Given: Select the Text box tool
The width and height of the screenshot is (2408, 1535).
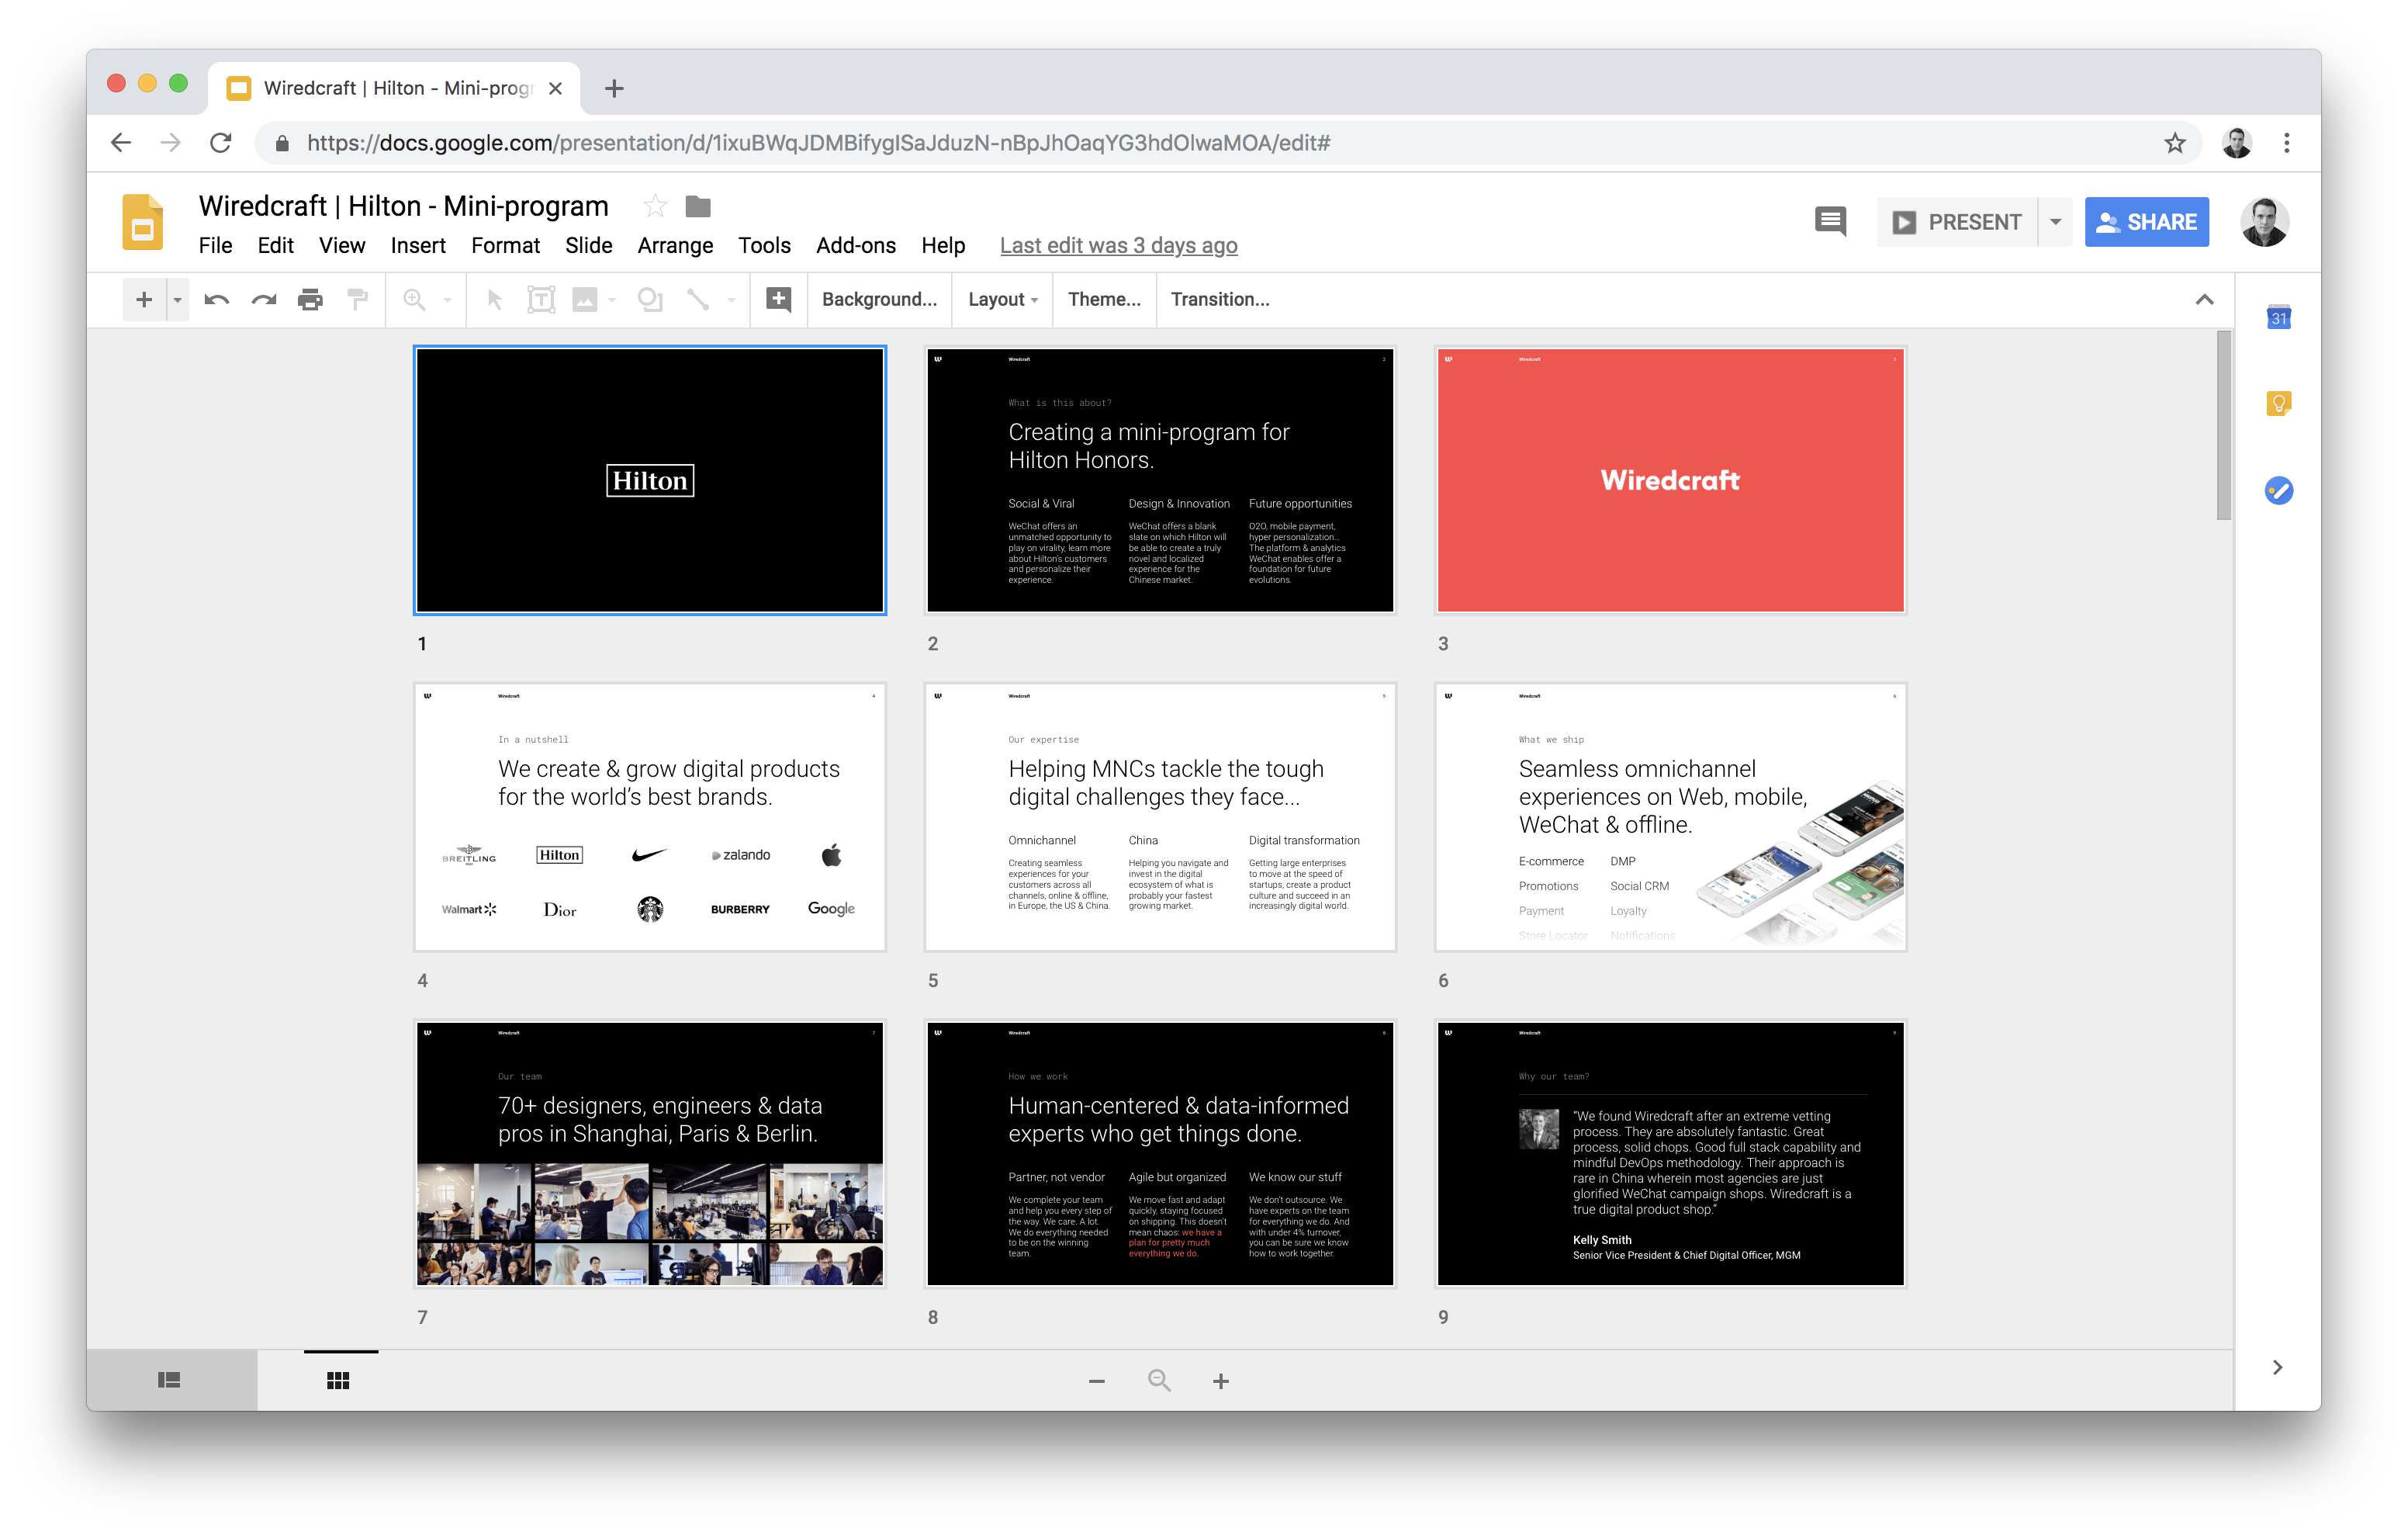Looking at the screenshot, I should 541,300.
